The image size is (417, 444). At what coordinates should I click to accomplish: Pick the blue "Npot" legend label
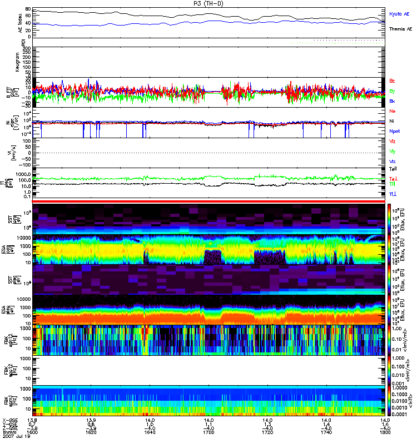394,131
